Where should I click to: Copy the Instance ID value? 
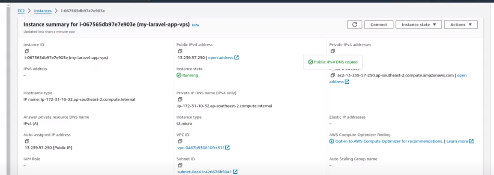27,51
